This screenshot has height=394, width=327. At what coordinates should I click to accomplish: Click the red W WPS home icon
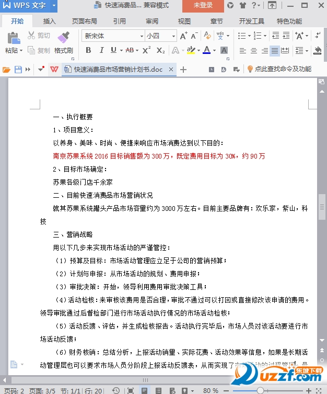coord(54,70)
